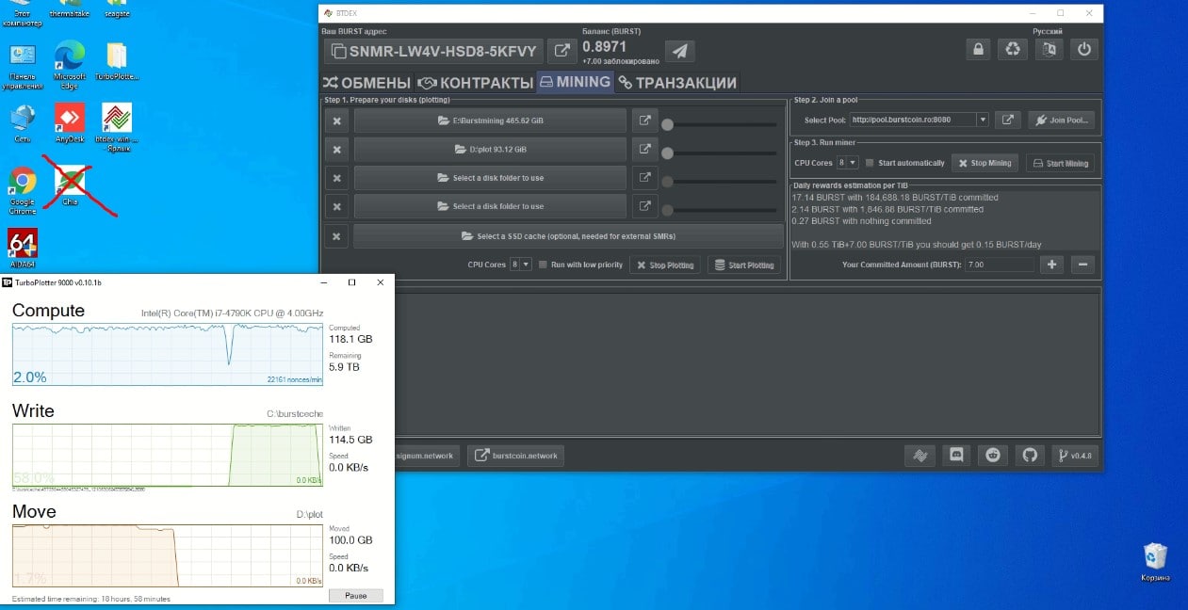
Task: Open the Reddit icon link
Action: (992, 456)
